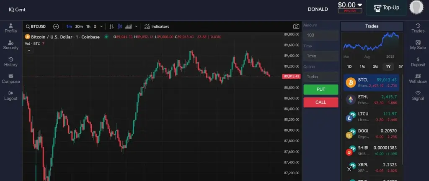Select the 1M mini-chart range
The image size is (429, 181).
coord(362,66)
